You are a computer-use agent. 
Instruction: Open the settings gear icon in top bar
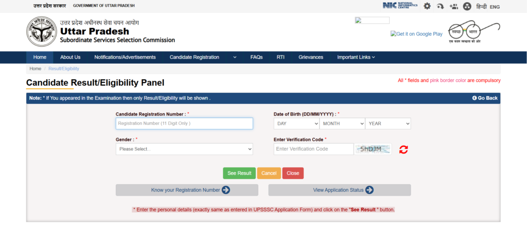[x=427, y=6]
